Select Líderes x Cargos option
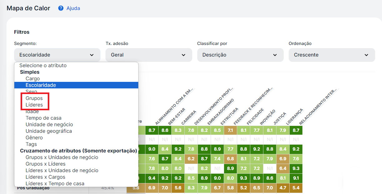 click(x=46, y=177)
